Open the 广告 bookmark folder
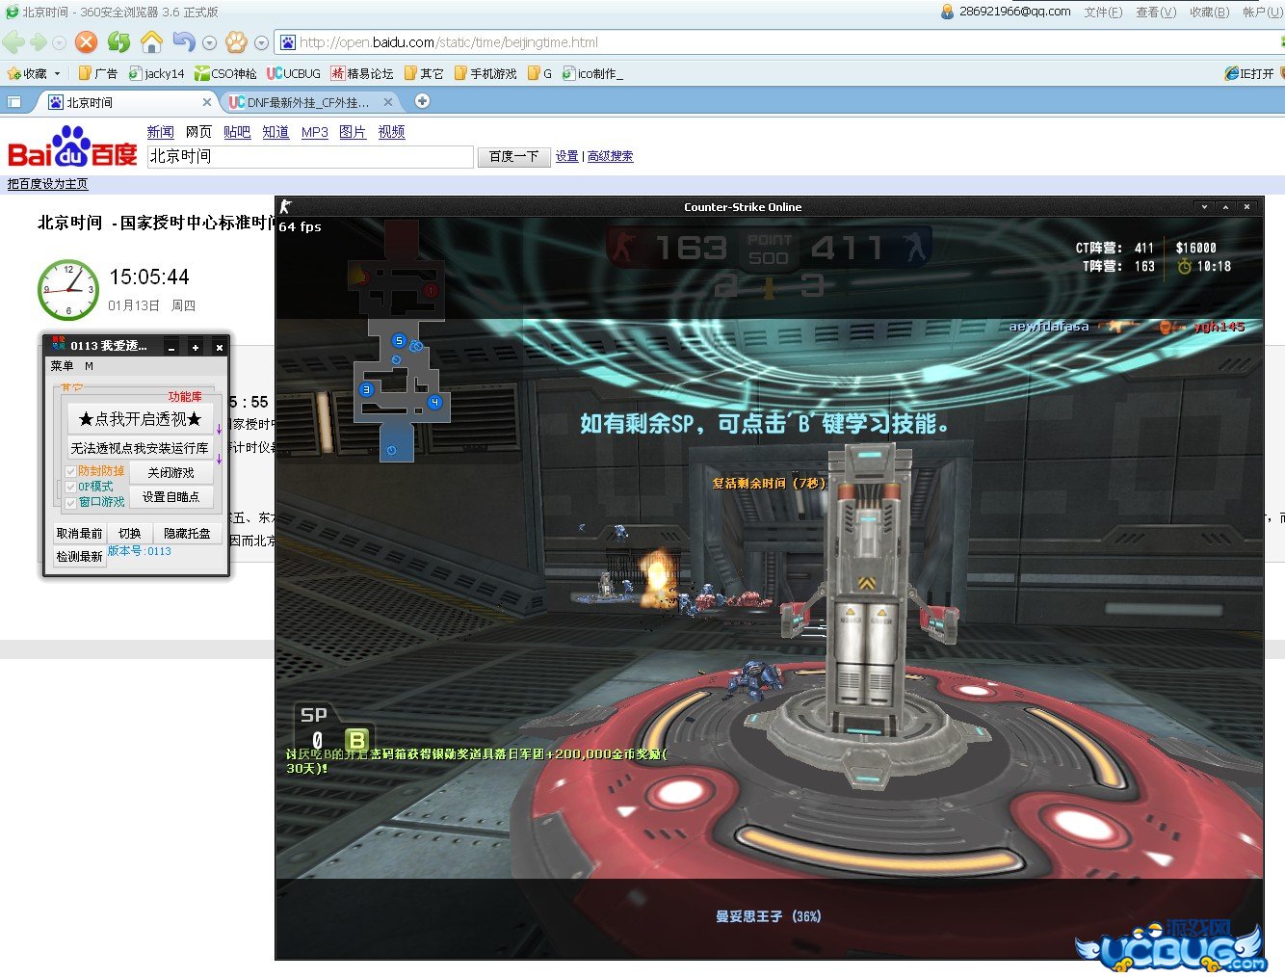This screenshot has width=1285, height=977. 99,73
